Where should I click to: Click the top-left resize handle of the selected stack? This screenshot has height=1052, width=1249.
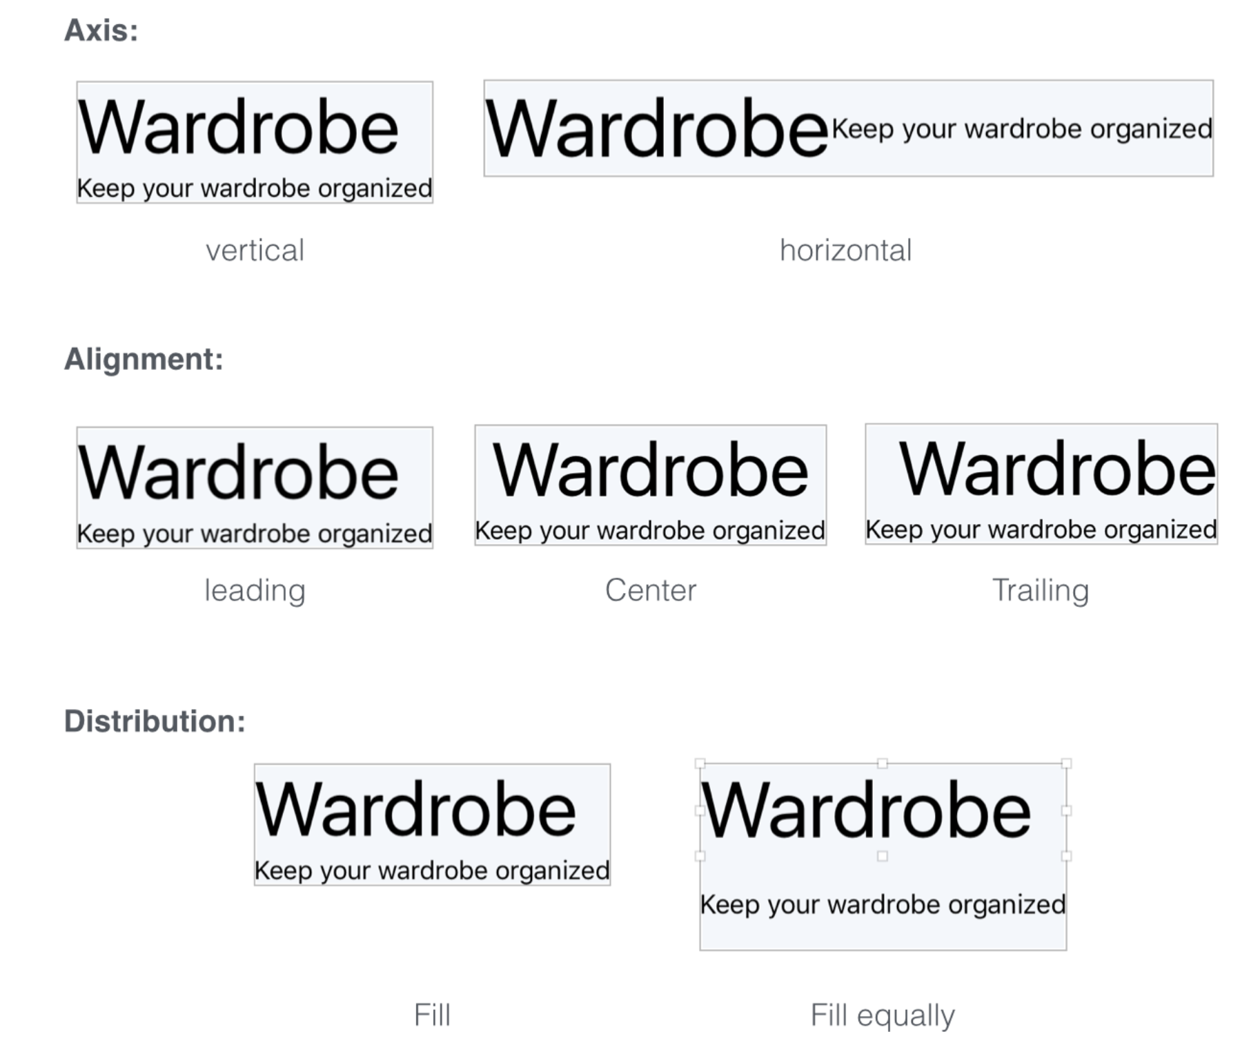[700, 763]
